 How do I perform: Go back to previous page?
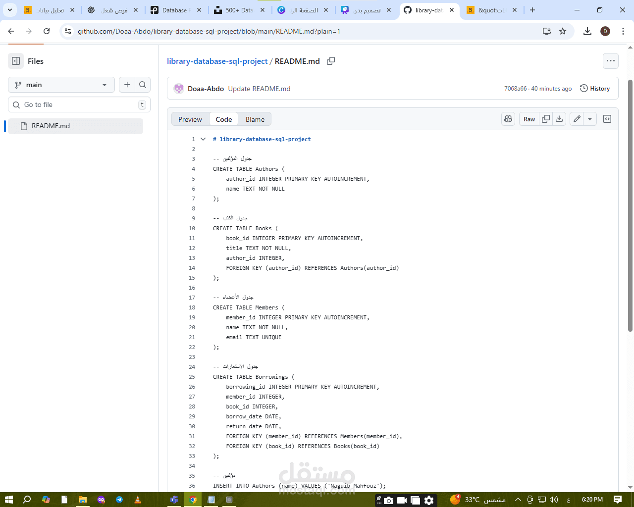(x=11, y=31)
